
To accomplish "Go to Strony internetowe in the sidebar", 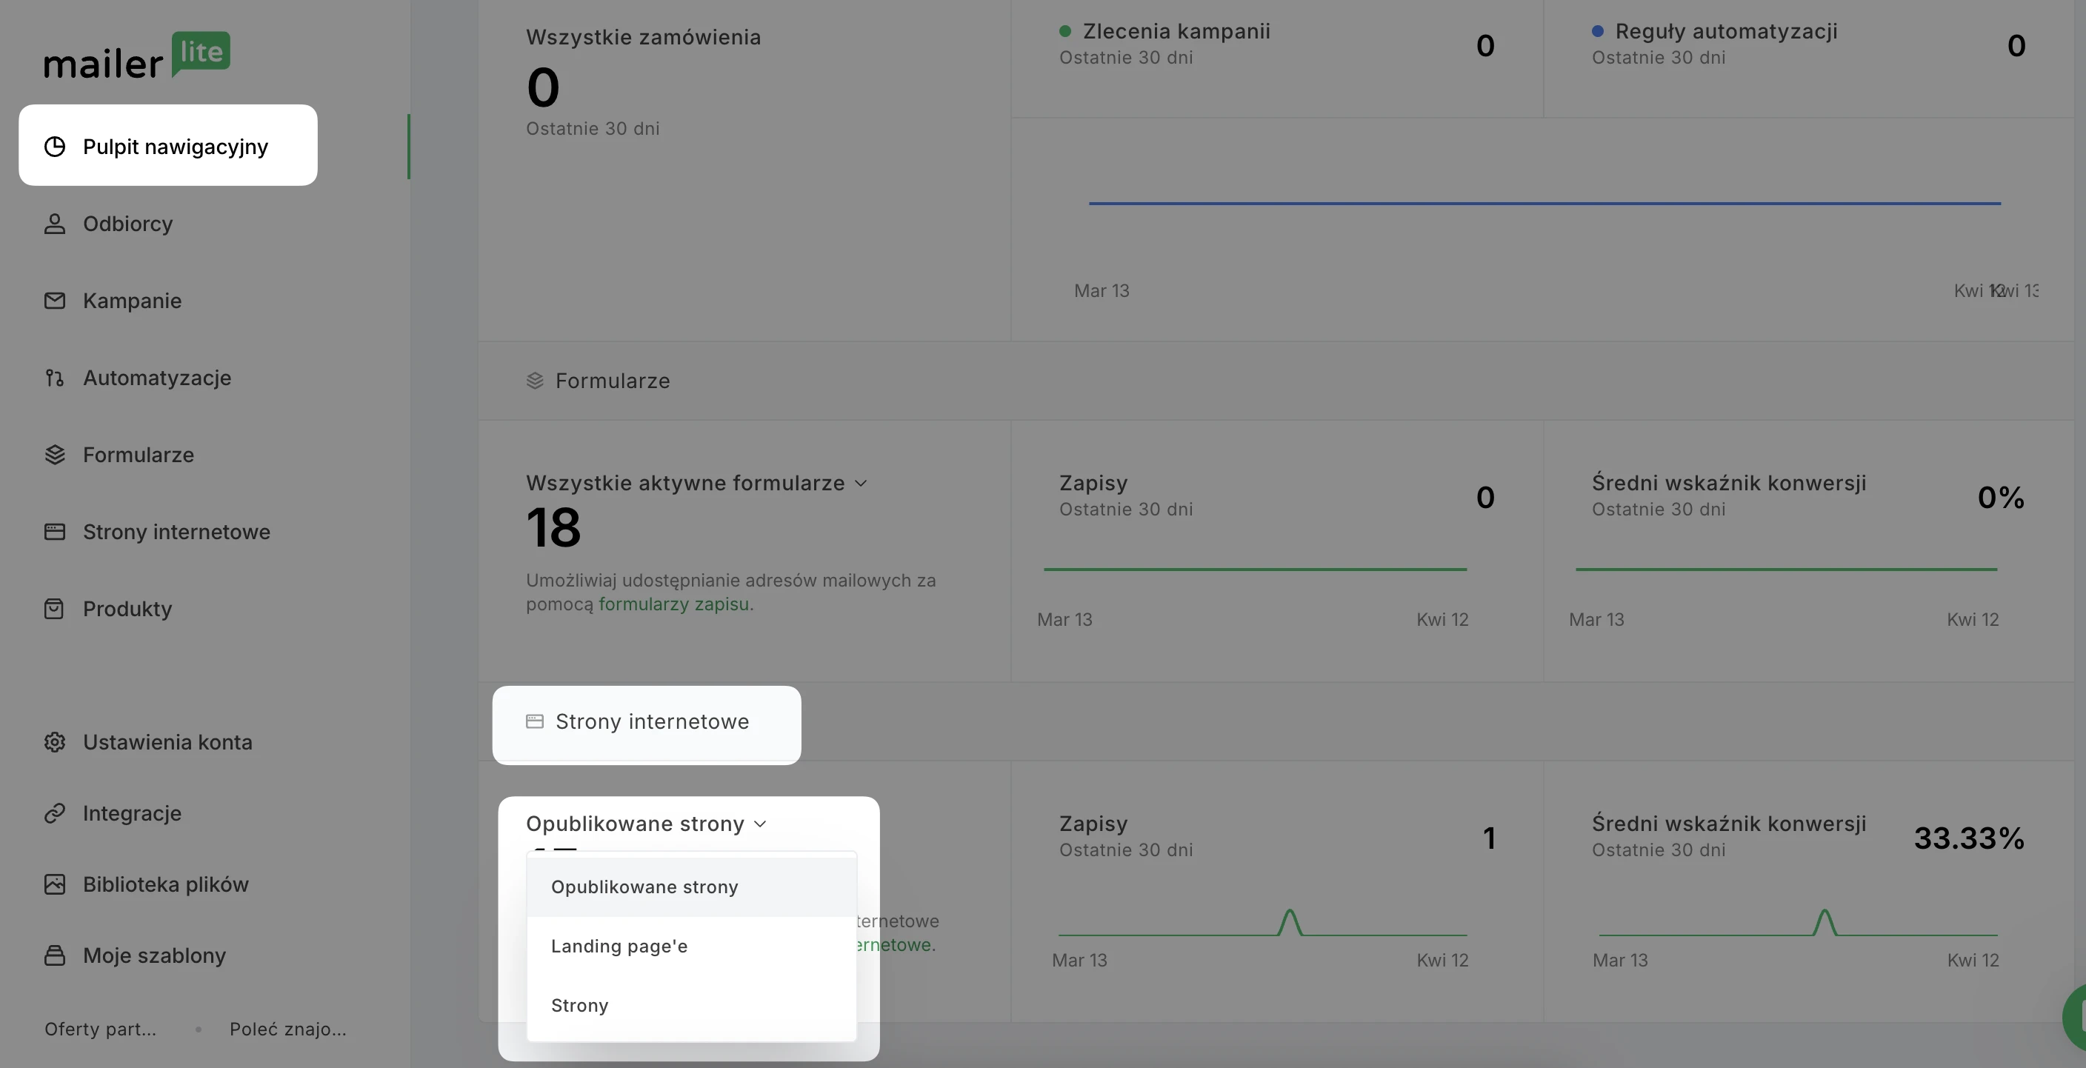I will point(176,532).
